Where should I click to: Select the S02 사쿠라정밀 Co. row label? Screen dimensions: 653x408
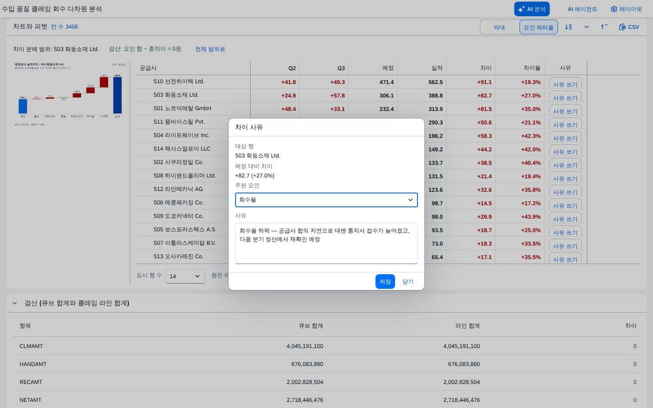pyautogui.click(x=178, y=162)
